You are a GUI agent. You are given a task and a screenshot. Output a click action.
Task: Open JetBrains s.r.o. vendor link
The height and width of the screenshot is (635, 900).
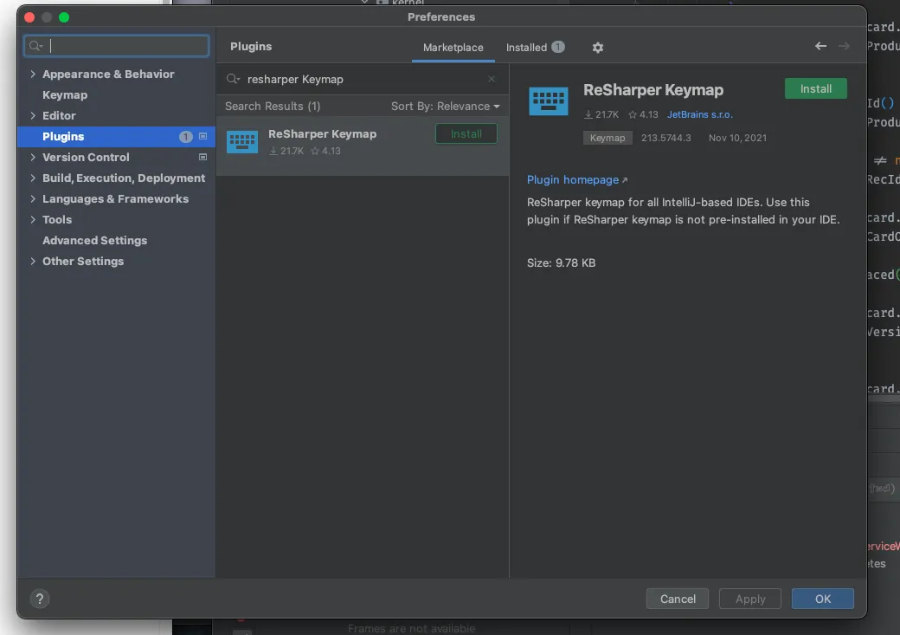(700, 114)
